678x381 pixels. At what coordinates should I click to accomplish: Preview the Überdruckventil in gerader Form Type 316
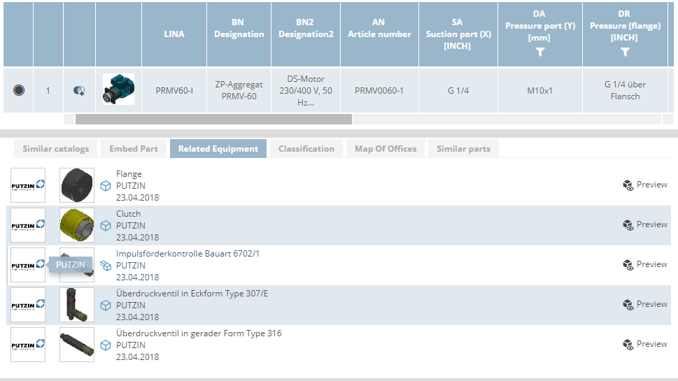(x=644, y=344)
